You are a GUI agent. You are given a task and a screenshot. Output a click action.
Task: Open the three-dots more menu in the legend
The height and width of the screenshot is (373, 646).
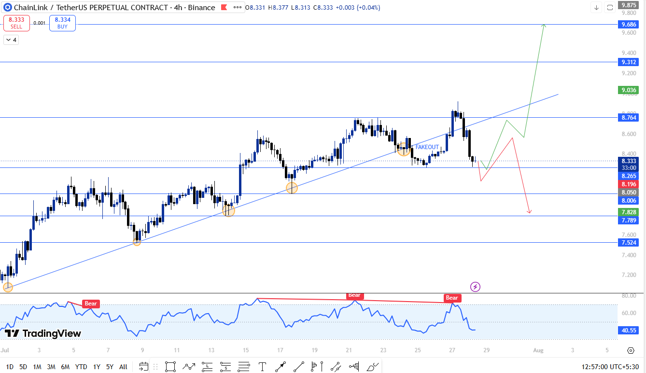tap(237, 7)
